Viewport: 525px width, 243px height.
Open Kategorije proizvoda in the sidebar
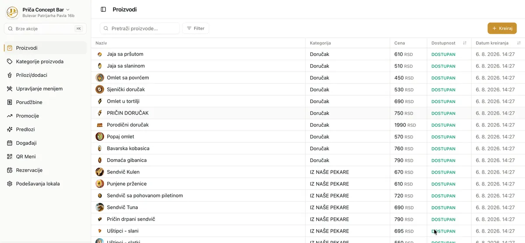(45, 62)
